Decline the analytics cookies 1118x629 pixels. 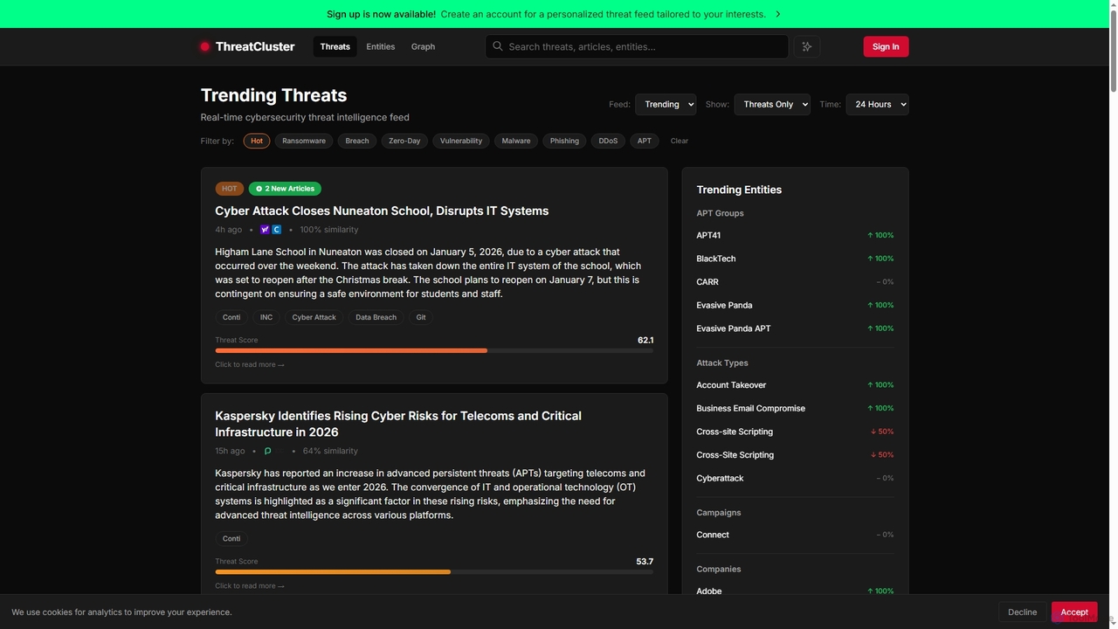point(1022,612)
